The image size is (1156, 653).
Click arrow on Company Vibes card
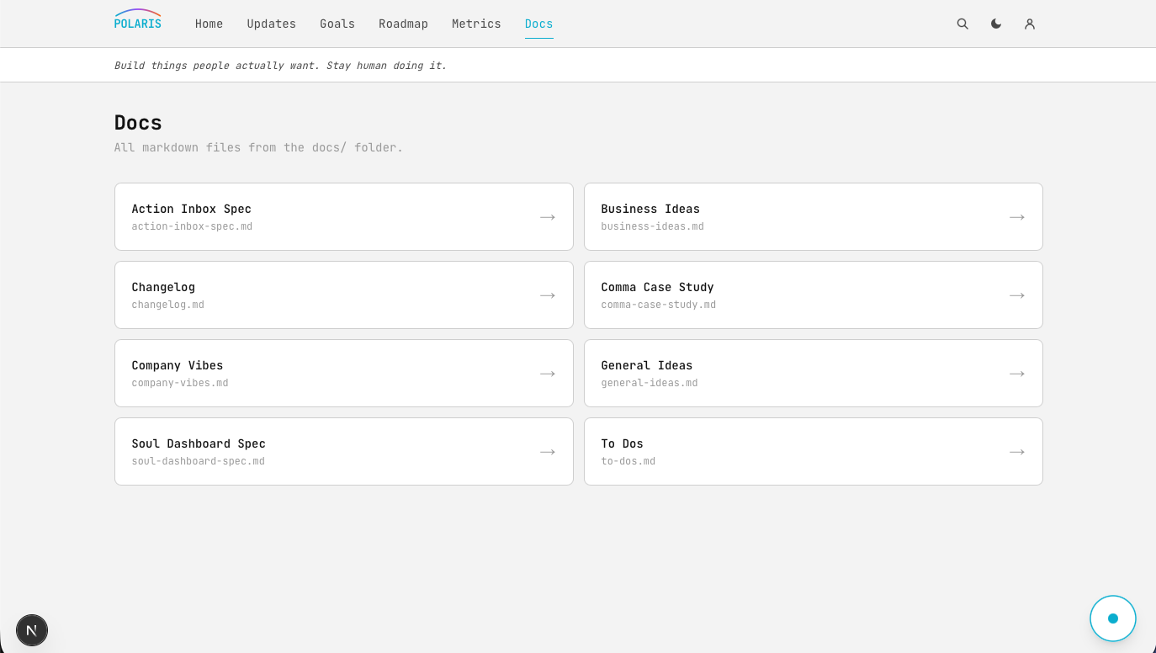548,374
